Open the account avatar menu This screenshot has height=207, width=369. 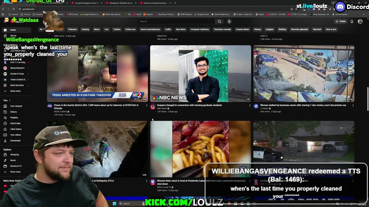point(360,21)
